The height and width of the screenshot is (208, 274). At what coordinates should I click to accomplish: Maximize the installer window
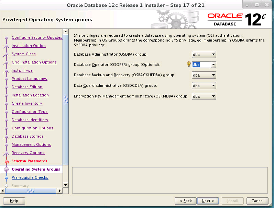[257, 5]
